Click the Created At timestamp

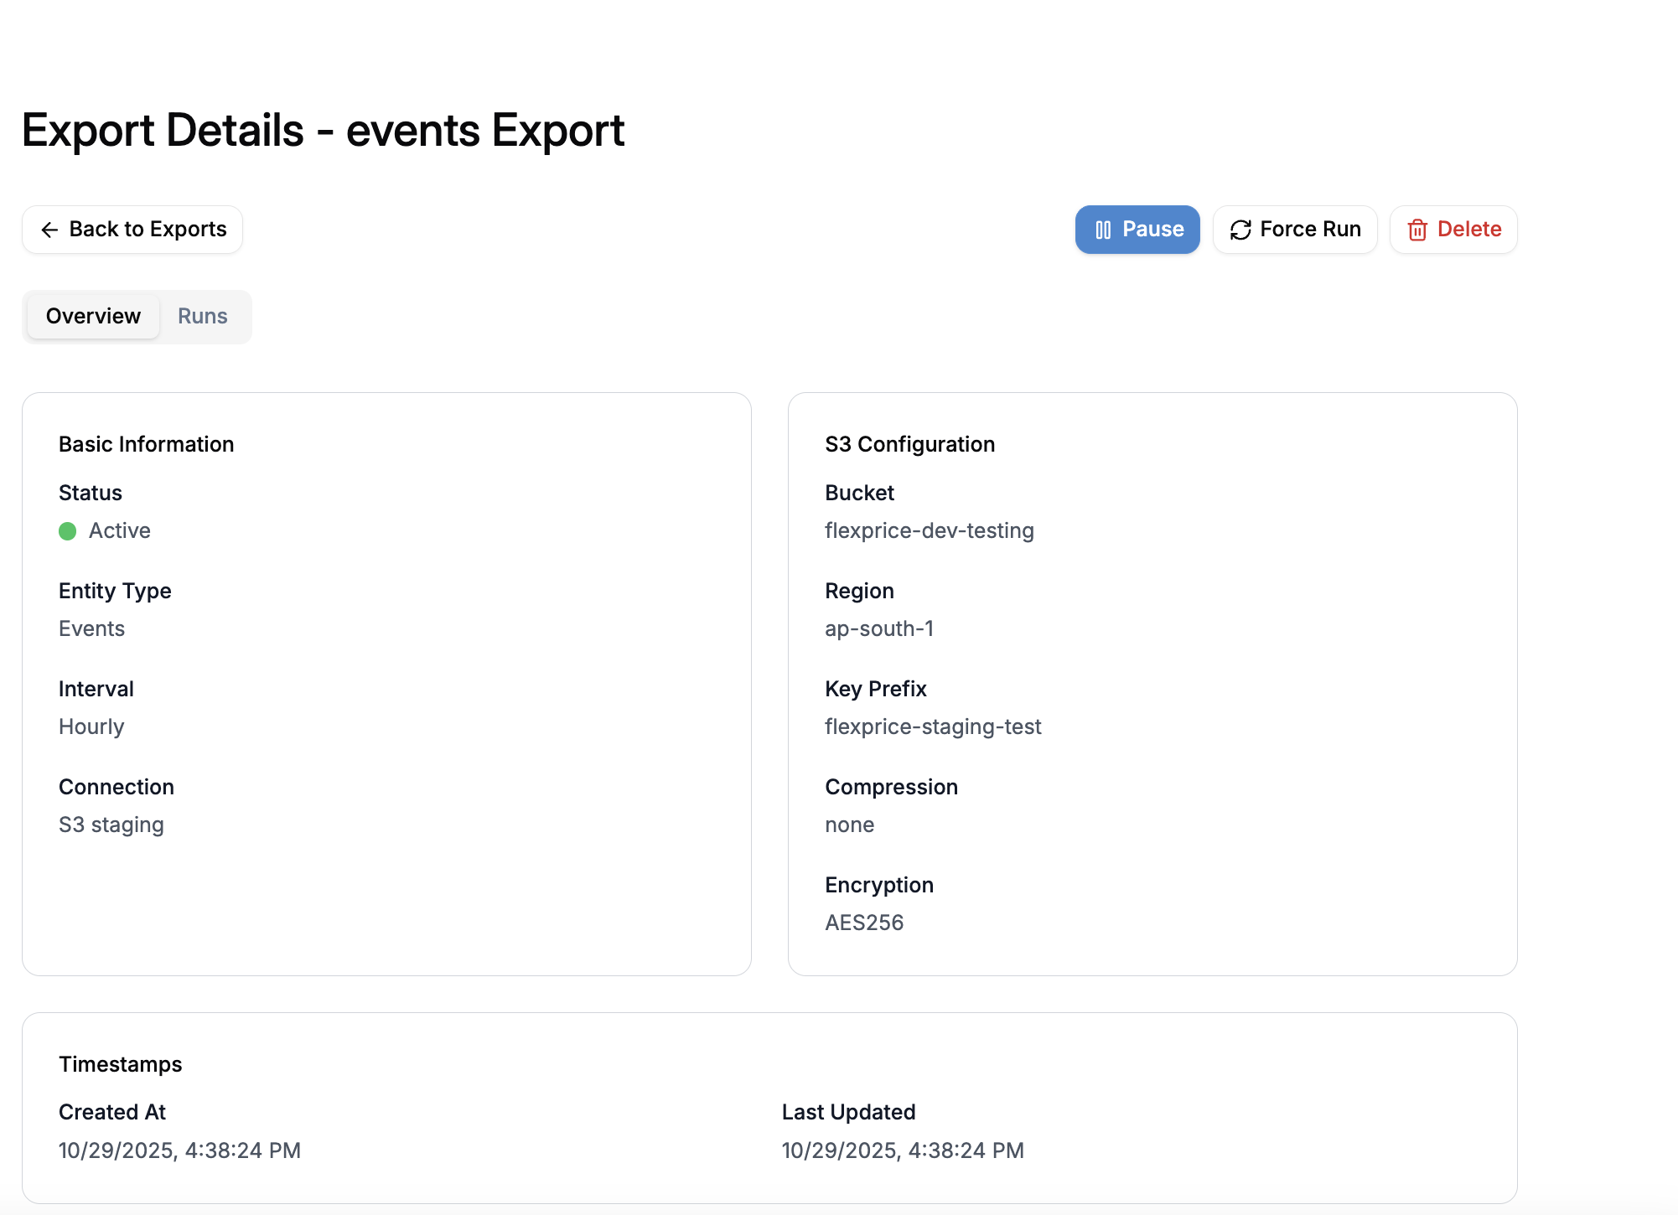(x=179, y=1150)
